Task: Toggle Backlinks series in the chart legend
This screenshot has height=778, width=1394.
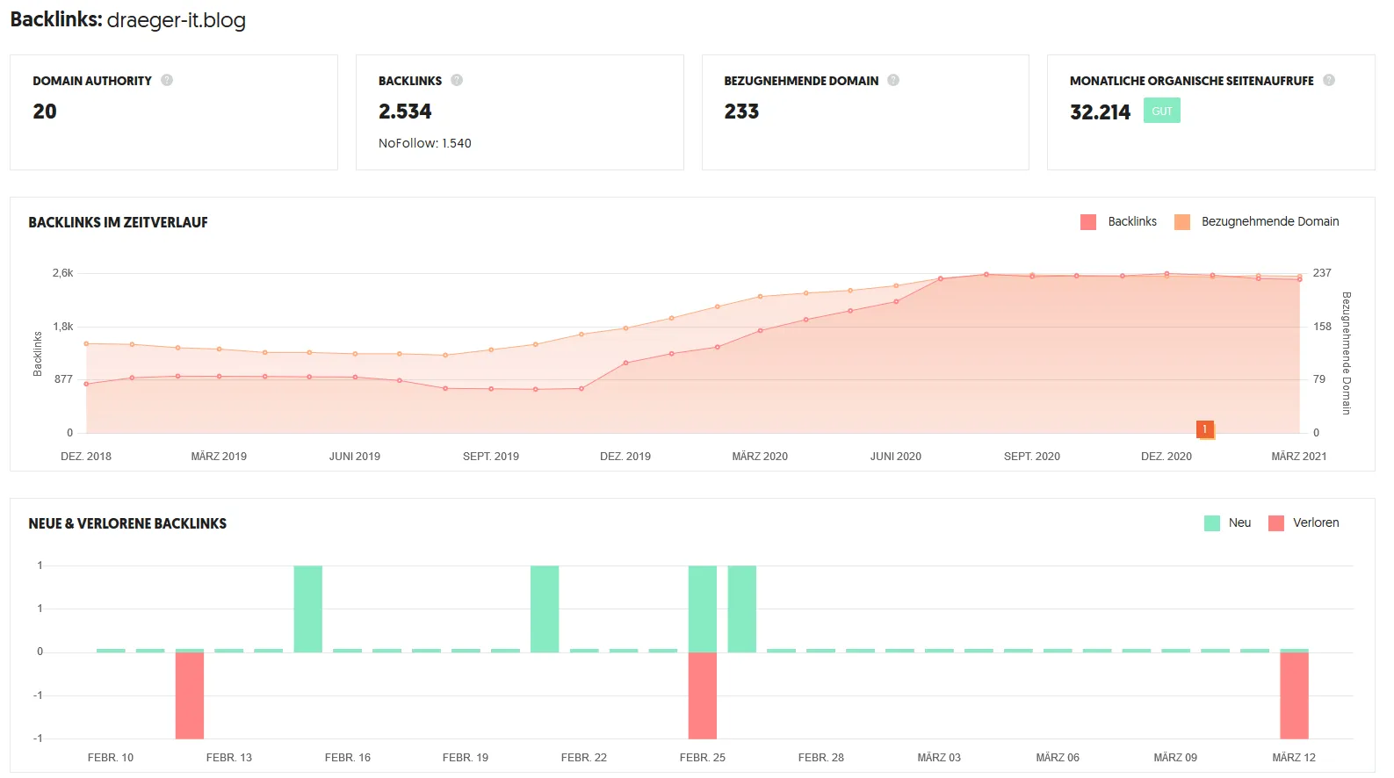Action: point(1118,222)
